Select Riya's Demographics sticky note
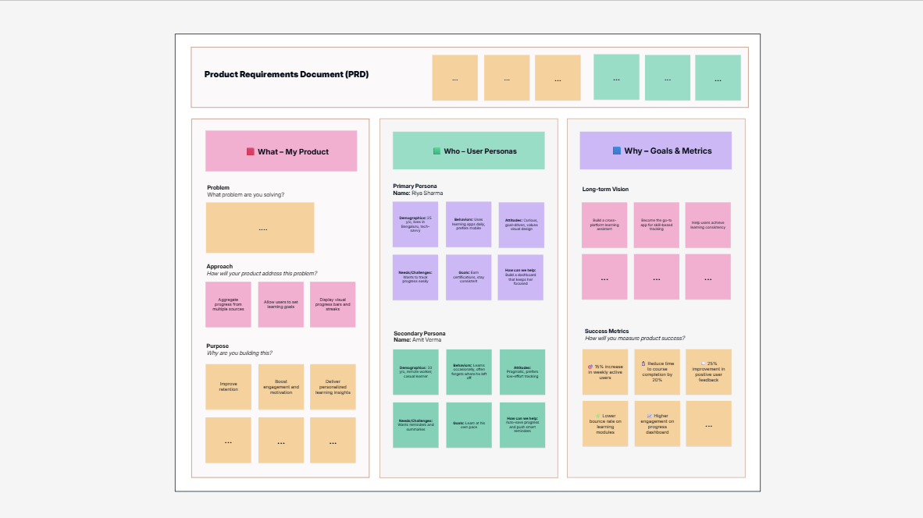 click(x=415, y=225)
